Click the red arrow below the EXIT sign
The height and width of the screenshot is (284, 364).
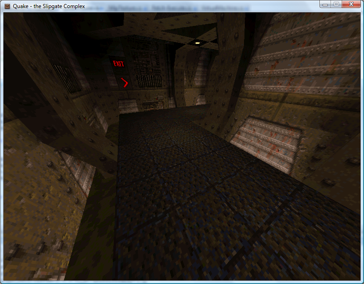pyautogui.click(x=124, y=82)
